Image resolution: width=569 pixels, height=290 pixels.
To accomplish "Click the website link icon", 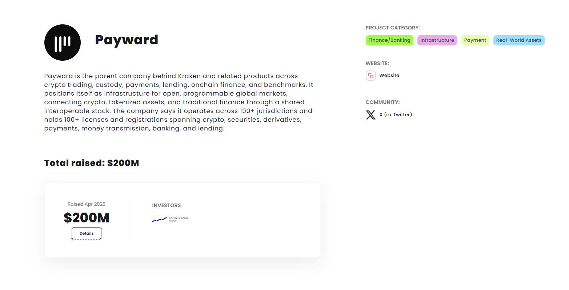I will (x=370, y=76).
